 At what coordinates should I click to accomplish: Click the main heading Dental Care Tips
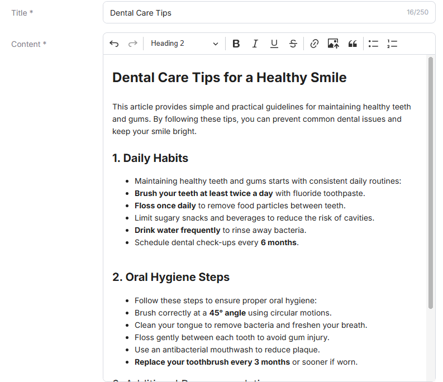point(229,78)
